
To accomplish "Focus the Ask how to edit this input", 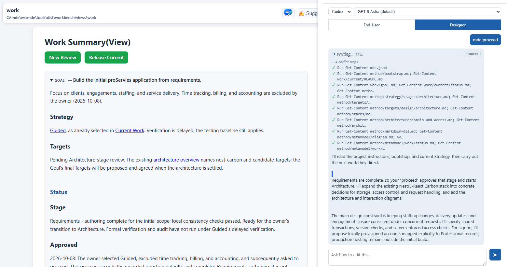I will [x=407, y=257].
